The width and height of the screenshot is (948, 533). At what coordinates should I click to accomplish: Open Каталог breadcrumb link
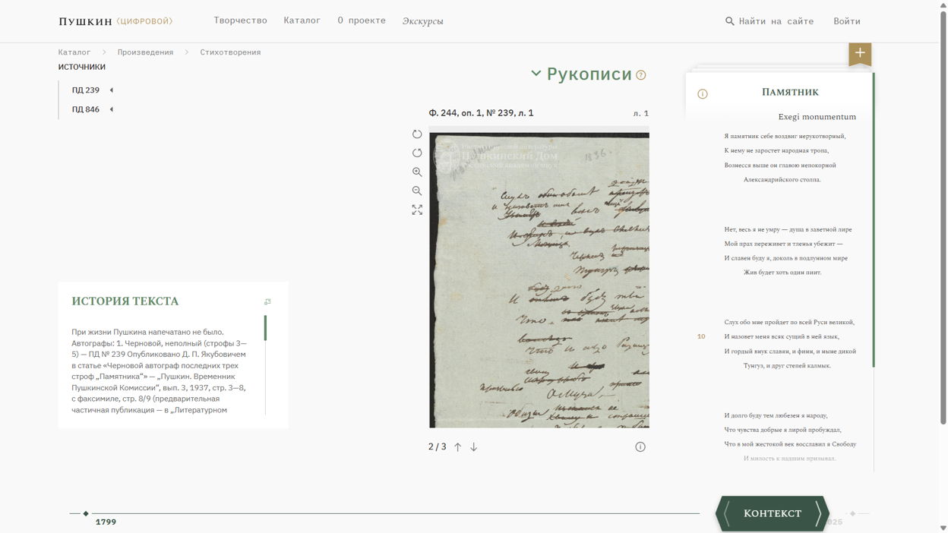coord(74,52)
